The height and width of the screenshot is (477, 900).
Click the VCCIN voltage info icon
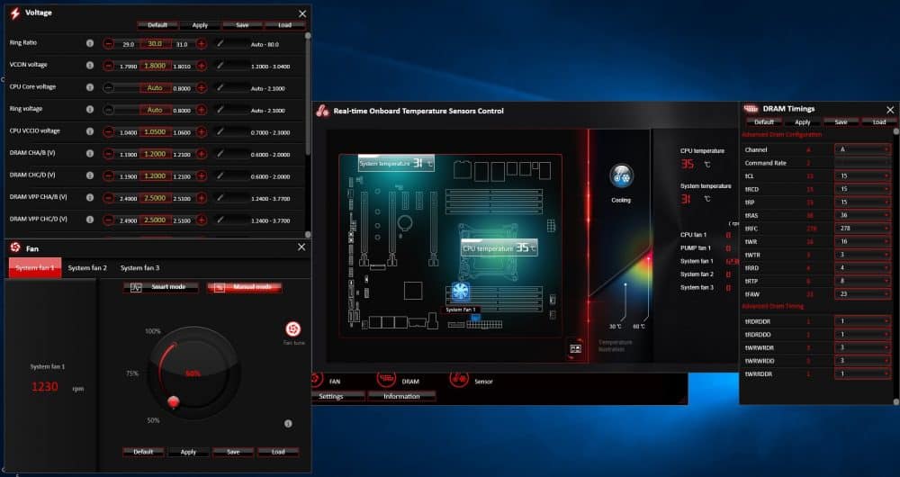point(89,66)
